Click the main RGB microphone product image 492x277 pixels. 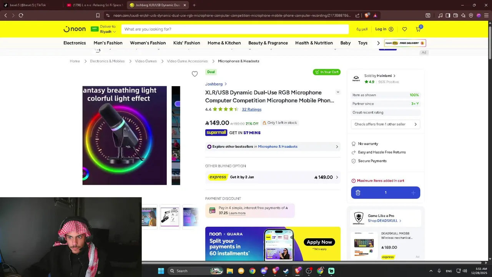coord(125,135)
